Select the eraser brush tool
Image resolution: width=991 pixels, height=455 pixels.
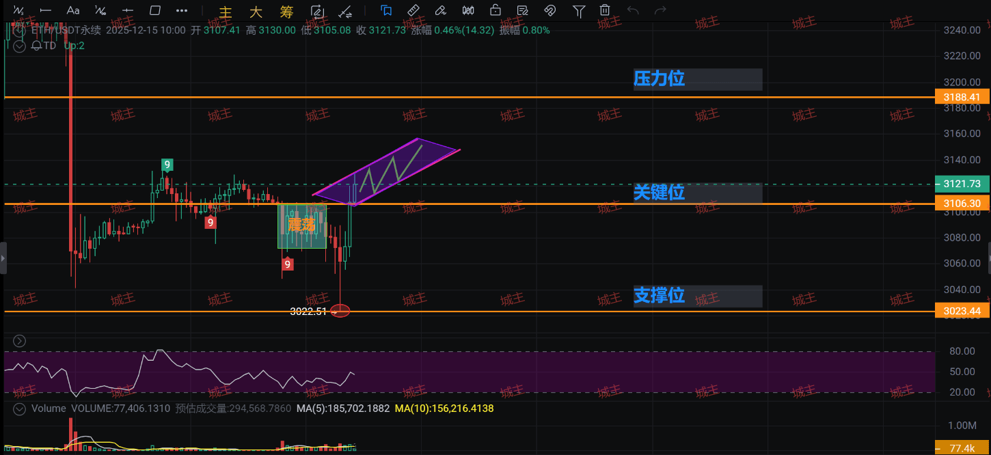tap(441, 10)
